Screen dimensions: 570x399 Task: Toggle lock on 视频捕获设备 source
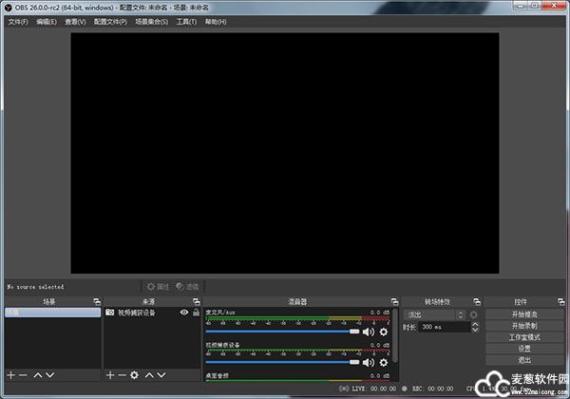click(196, 312)
